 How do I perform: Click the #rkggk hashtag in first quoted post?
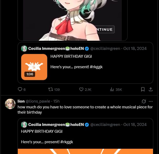click(96, 67)
